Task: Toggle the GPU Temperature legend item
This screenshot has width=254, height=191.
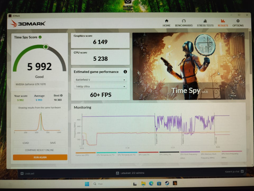Action: pos(127,154)
